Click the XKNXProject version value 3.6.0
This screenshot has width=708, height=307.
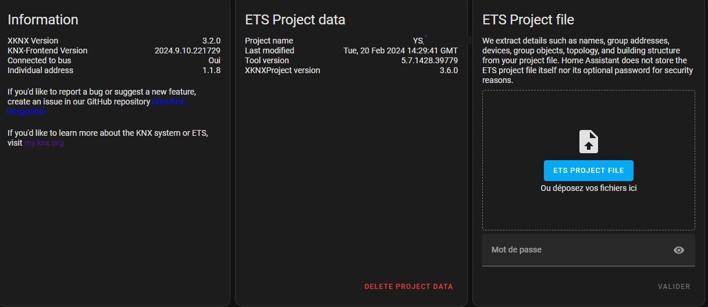click(x=449, y=70)
